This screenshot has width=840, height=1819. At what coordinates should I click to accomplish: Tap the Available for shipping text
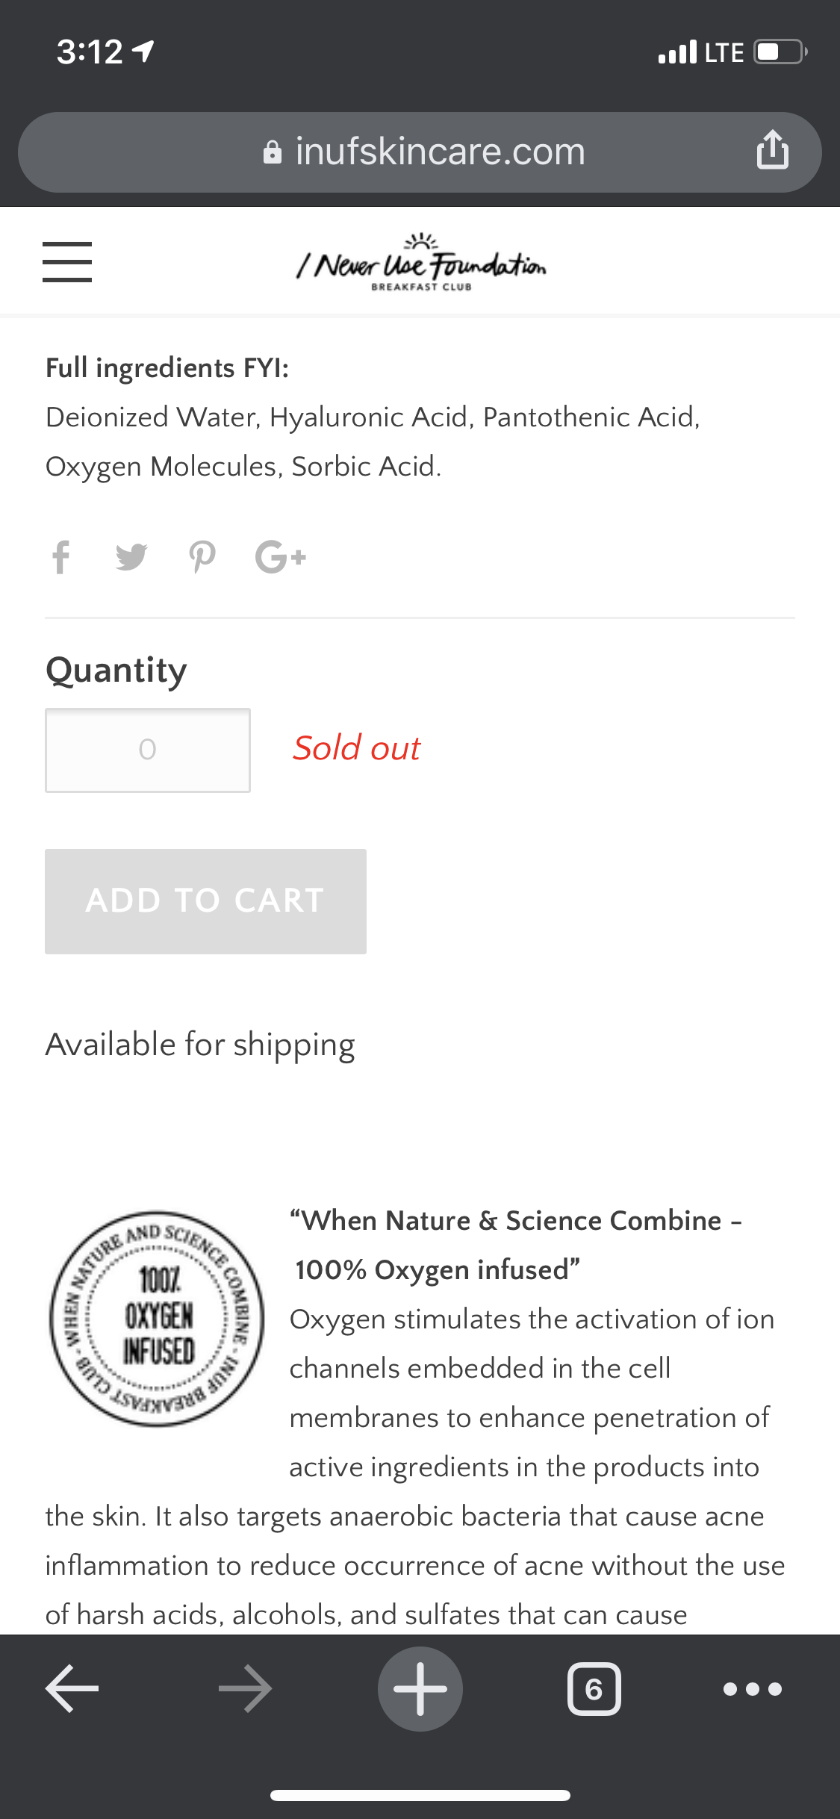pos(200,1045)
